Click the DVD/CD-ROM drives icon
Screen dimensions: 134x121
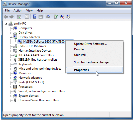coord(15,46)
